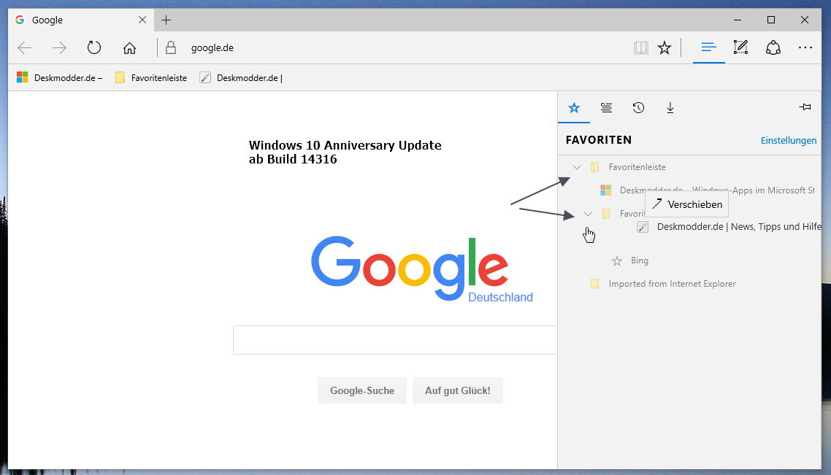Click the folder icon beside Imported from Internet Explorer
The image size is (831, 475).
pos(594,284)
